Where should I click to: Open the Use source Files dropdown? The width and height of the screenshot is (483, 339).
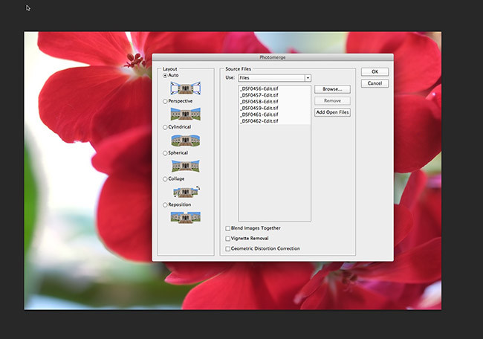274,77
